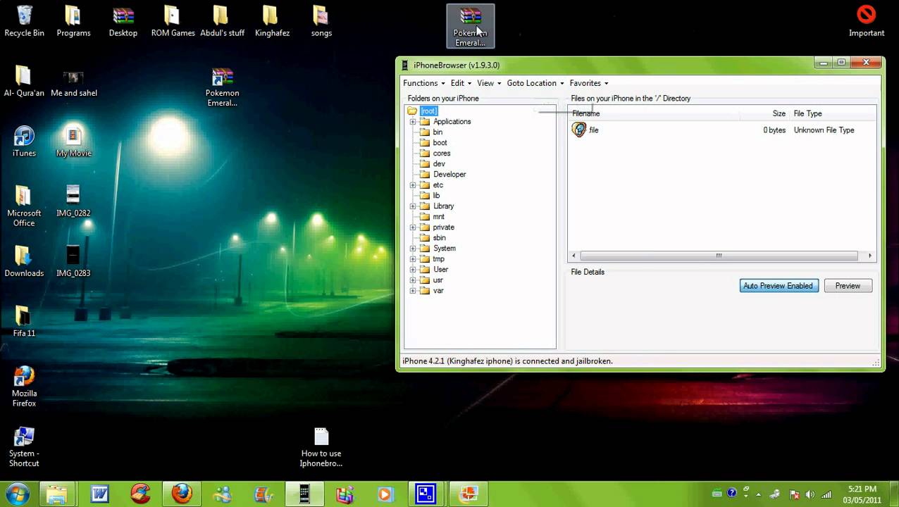This screenshot has height=507, width=899.
Task: Expand the private folder node
Action: (413, 227)
